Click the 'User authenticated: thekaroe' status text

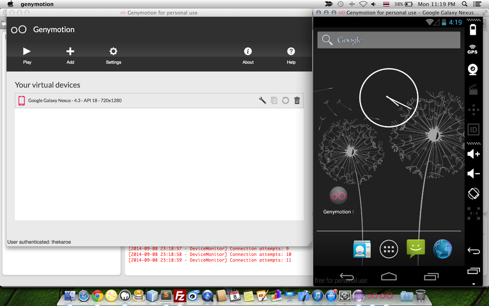pyautogui.click(x=39, y=242)
